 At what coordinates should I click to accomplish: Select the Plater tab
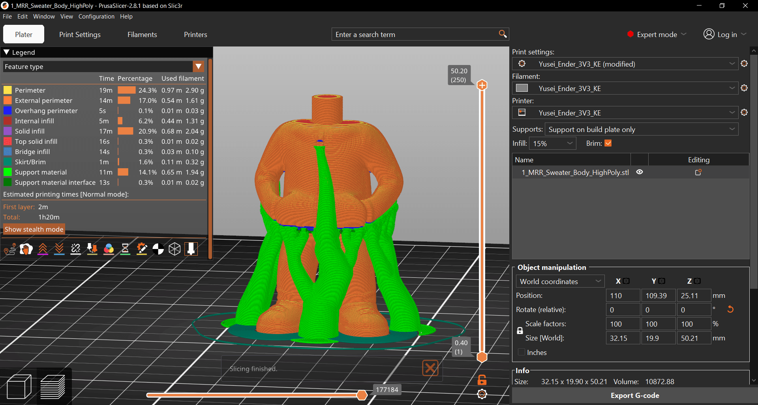pyautogui.click(x=24, y=34)
